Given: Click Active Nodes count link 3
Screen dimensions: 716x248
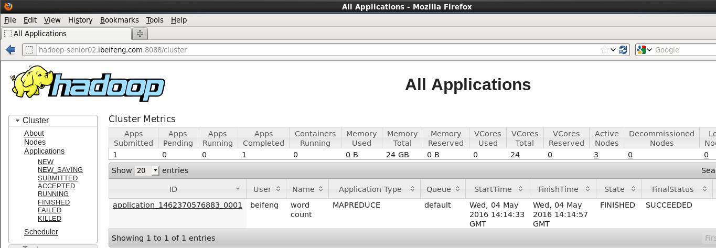Looking at the screenshot, I should tap(596, 155).
